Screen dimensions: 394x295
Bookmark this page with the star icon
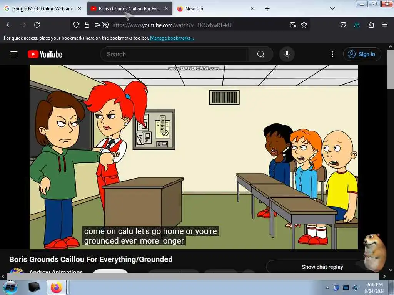coord(304,25)
